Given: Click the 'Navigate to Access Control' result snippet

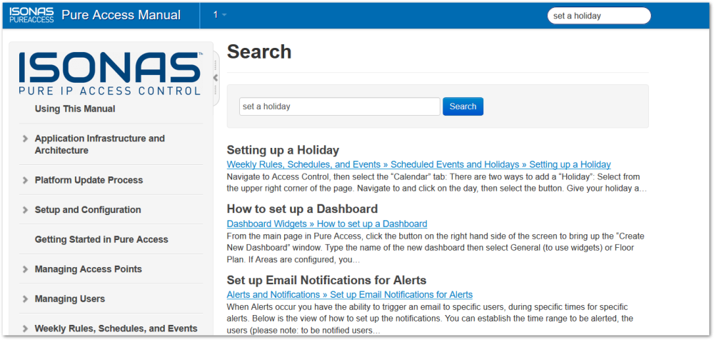Looking at the screenshot, I should pos(436,182).
